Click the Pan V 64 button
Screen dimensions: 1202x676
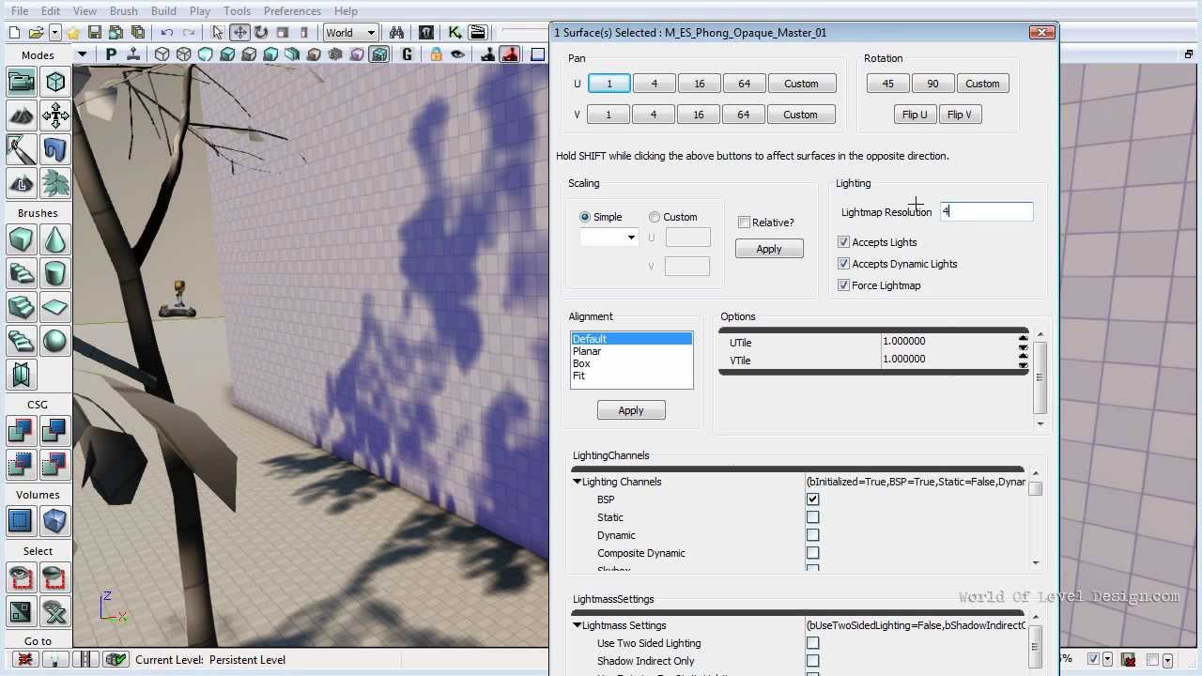pos(744,115)
